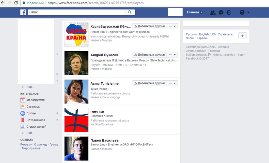The height and width of the screenshot is (163, 269).
Task: Open the Messenger icon
Action: click(221, 12)
